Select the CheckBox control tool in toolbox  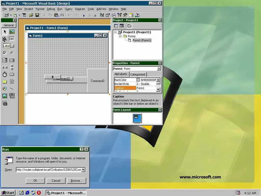pos(5,53)
